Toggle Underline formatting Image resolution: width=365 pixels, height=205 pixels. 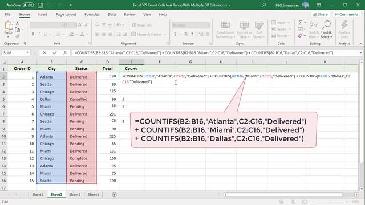pos(45,34)
